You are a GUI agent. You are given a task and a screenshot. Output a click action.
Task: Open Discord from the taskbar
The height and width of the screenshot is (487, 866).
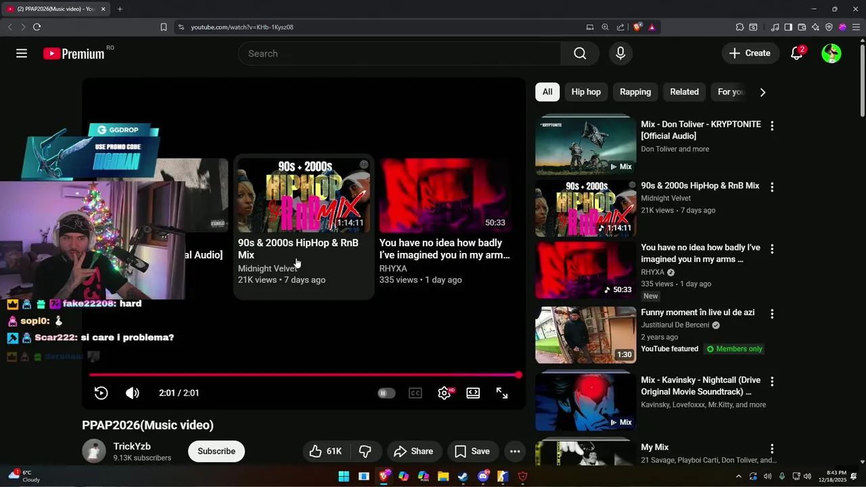[483, 476]
